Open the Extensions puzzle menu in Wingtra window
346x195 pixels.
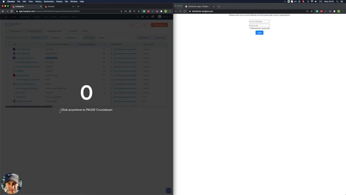[x=334, y=11]
